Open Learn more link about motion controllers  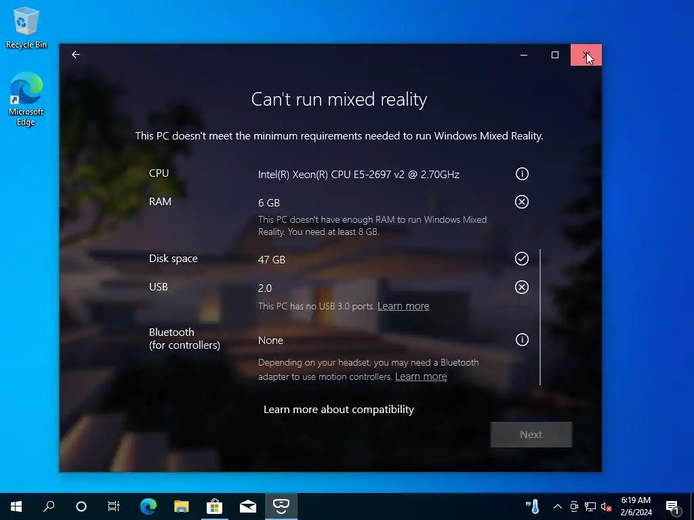[421, 376]
